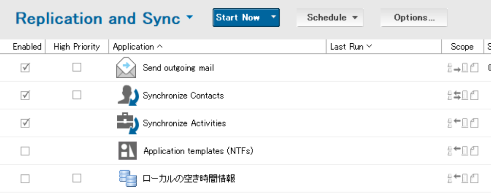491x193 pixels.
Task: Select the Synchronize Contacts person icon
Action: [128, 95]
